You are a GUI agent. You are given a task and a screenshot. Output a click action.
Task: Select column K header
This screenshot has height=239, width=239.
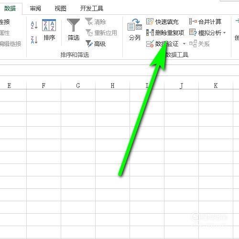[216, 86]
